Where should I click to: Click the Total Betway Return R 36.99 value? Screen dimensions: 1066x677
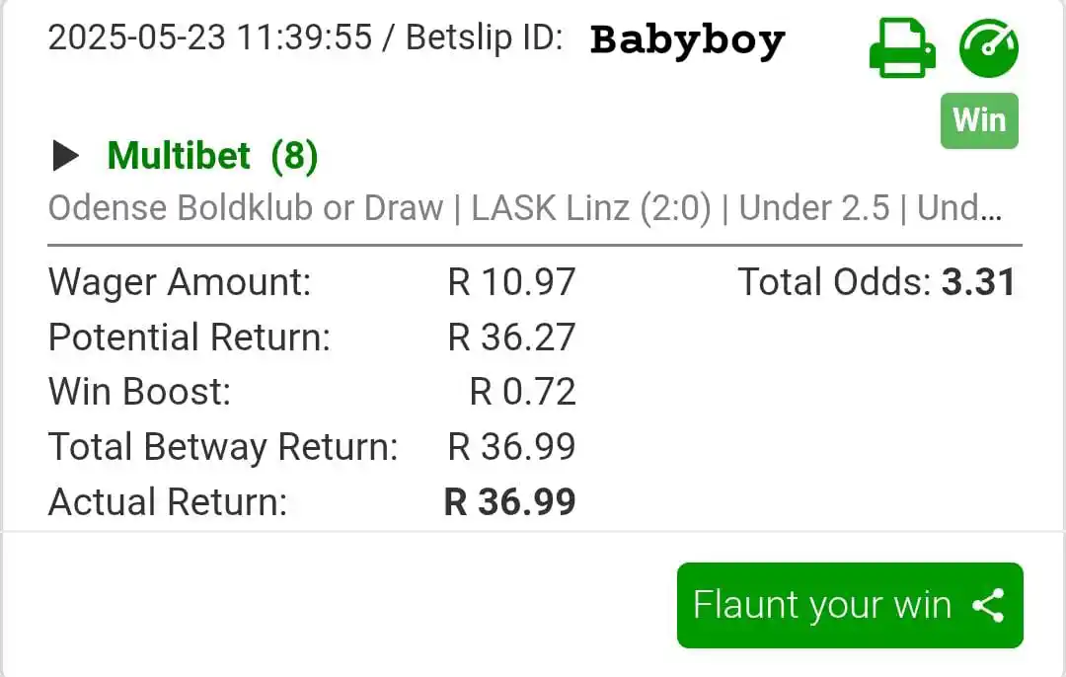(x=511, y=447)
